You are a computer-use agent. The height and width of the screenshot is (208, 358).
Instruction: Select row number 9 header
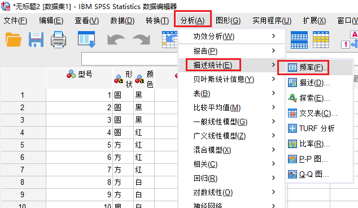coord(23,194)
